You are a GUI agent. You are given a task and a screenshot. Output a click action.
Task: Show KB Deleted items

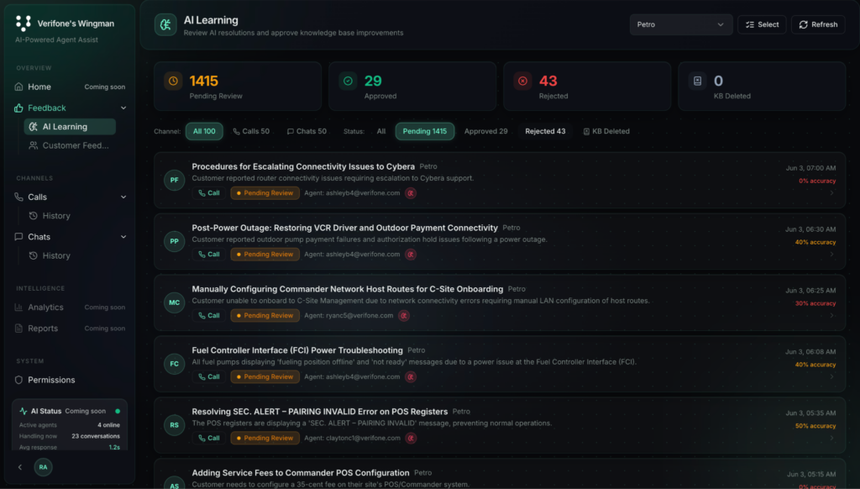click(606, 131)
